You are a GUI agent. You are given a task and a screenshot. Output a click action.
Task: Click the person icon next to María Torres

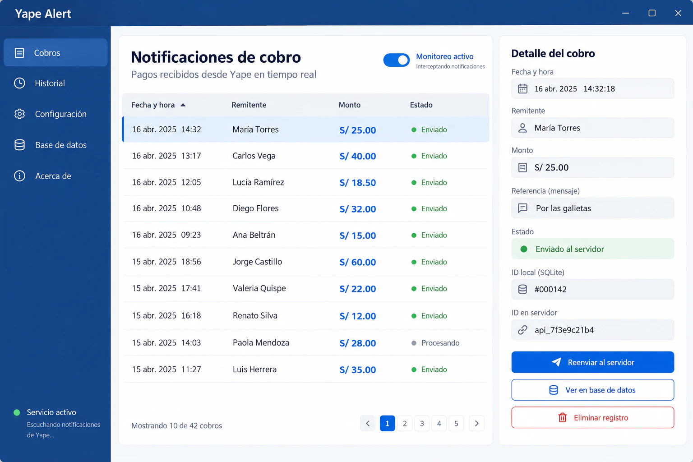522,128
